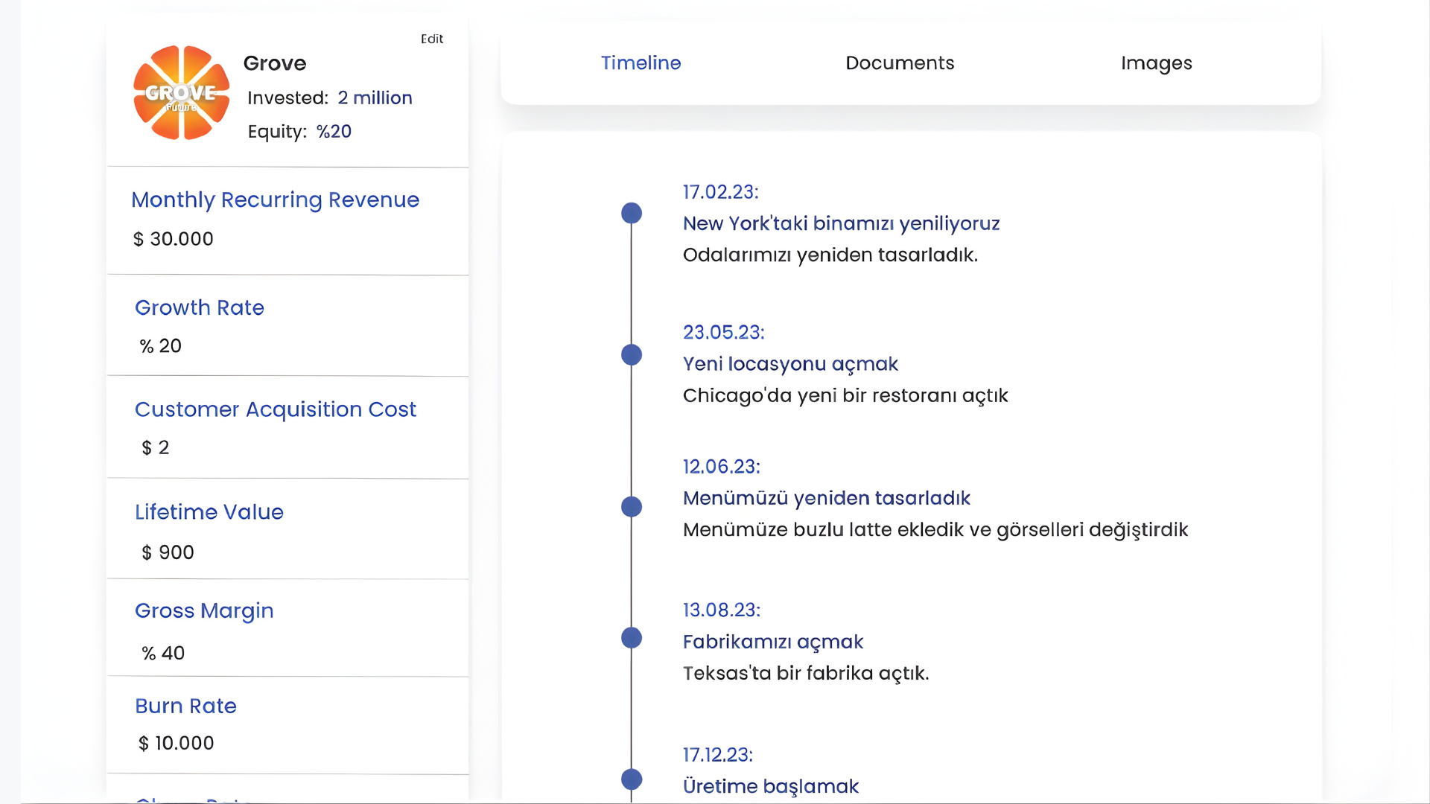Viewport: 1430px width, 804px height.
Task: Click the Edit button
Action: click(432, 39)
